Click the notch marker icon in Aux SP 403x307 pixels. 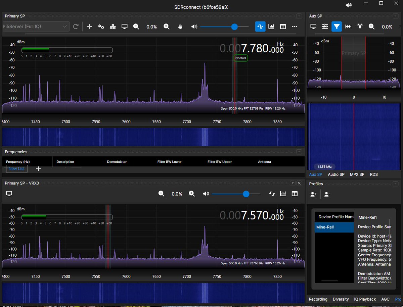360,27
